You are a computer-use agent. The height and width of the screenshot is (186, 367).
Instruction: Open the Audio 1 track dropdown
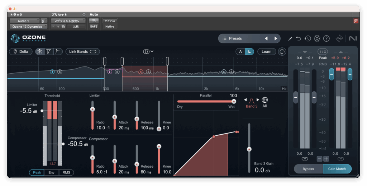[x=25, y=21]
